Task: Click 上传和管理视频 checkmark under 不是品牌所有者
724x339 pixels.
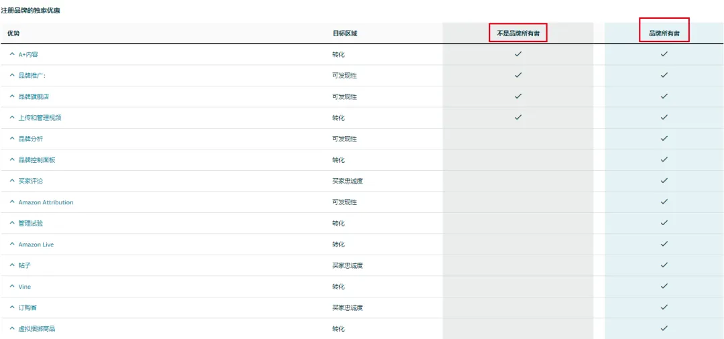Action: tap(518, 117)
